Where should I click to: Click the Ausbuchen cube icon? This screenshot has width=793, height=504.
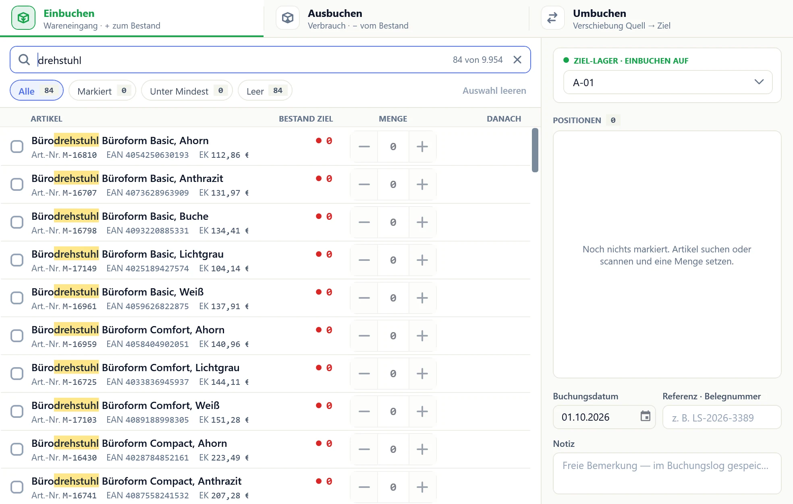point(288,18)
